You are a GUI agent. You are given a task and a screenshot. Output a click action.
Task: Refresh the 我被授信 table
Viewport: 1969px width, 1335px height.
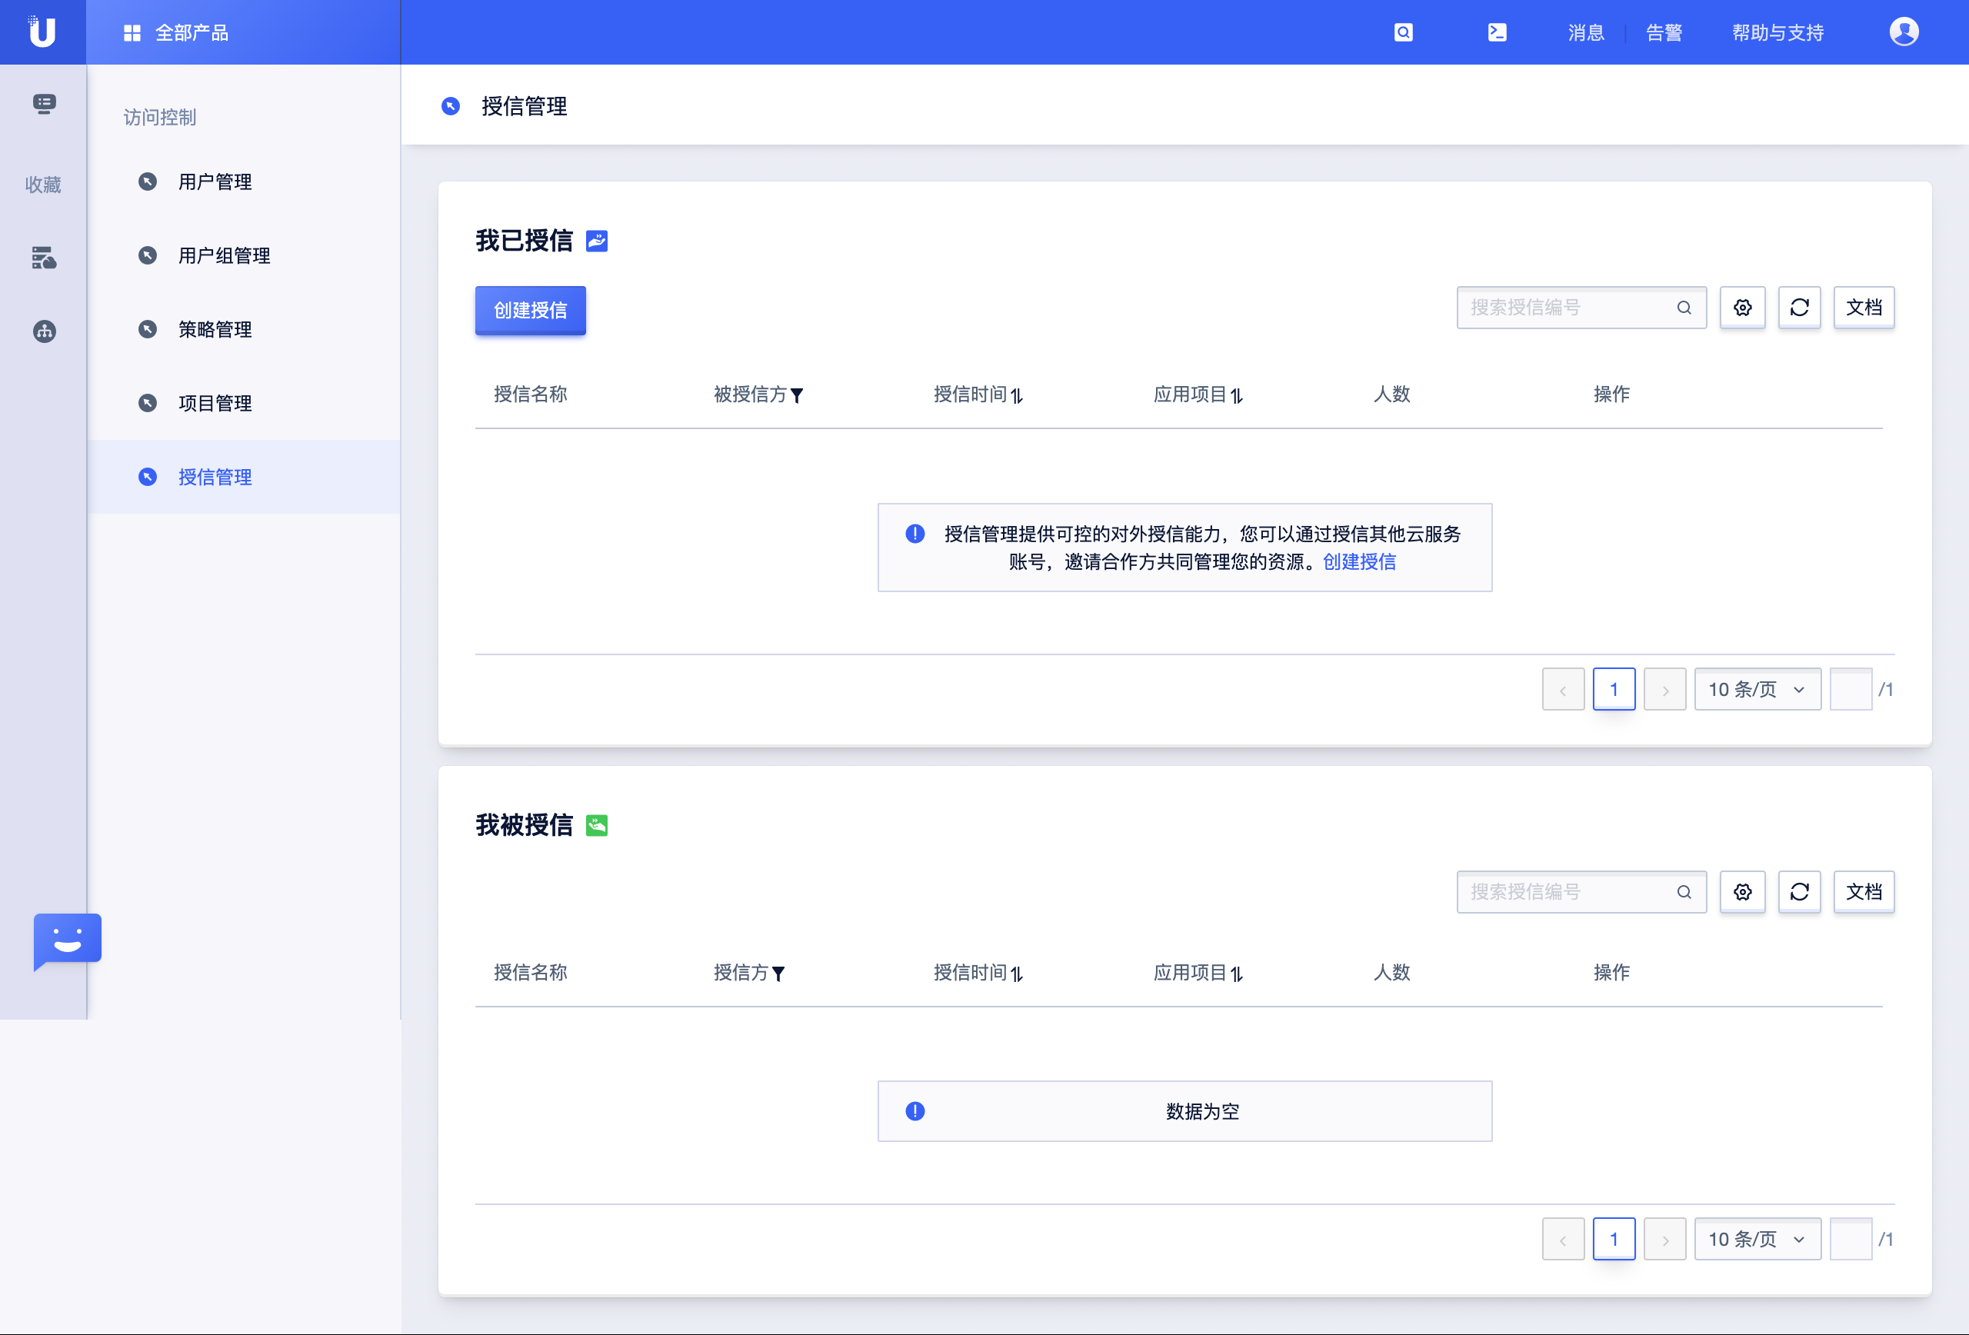[x=1800, y=892]
